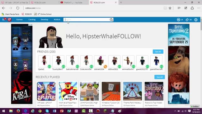Click the Hotel Transylvania 2 banner ad
This screenshot has height=114, width=202.
179,64
